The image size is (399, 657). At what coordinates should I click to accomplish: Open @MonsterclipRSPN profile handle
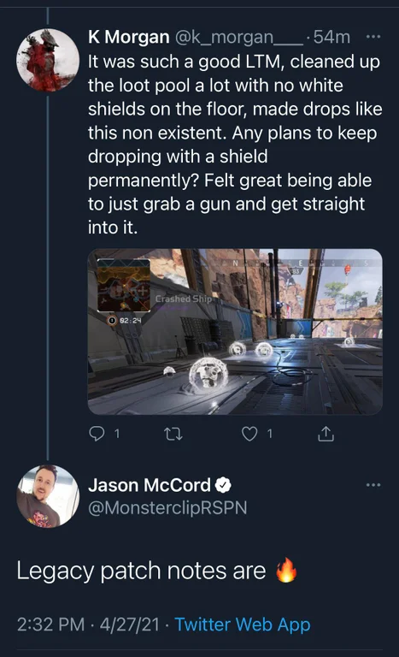(x=167, y=507)
